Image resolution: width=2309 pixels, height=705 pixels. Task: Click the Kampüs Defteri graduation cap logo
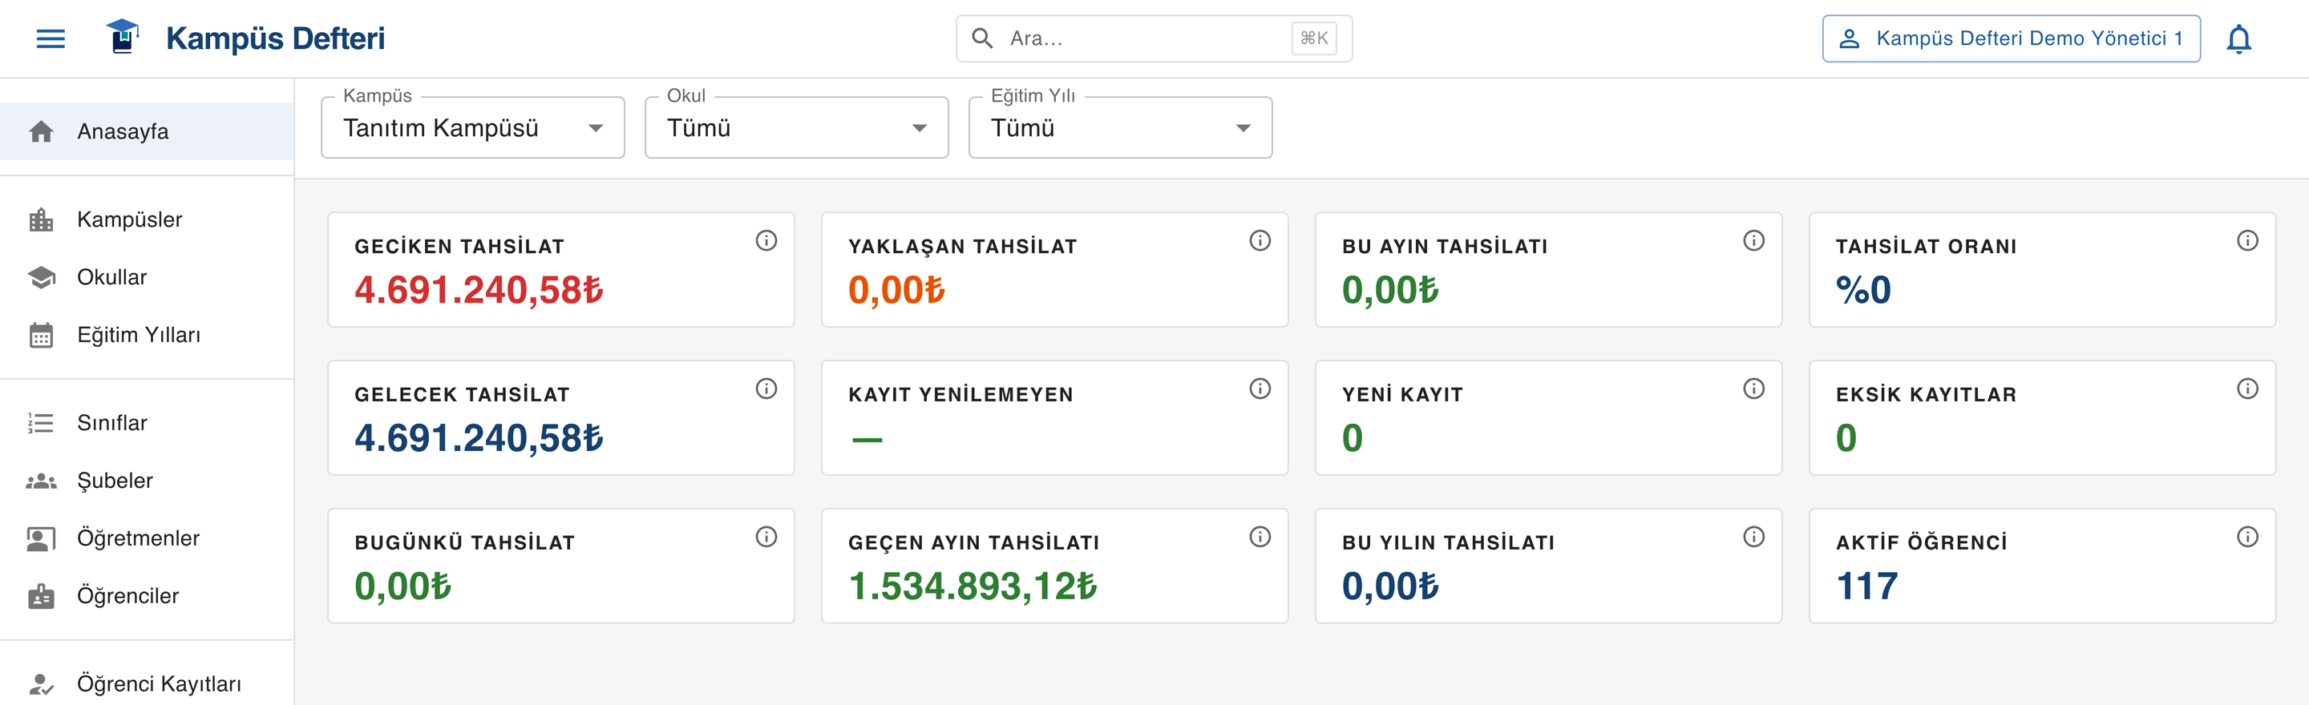pyautogui.click(x=123, y=38)
